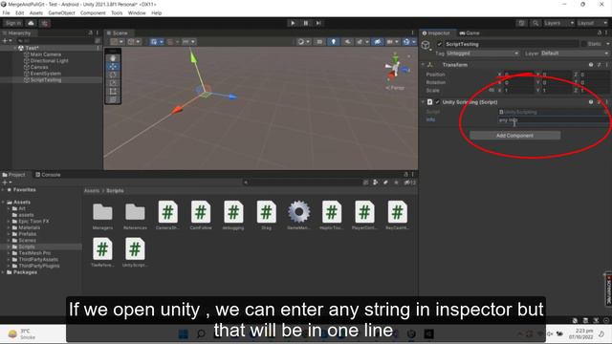Toggle the ScriptTesting active checkbox
Screen dimensions: 612x344
[440, 44]
